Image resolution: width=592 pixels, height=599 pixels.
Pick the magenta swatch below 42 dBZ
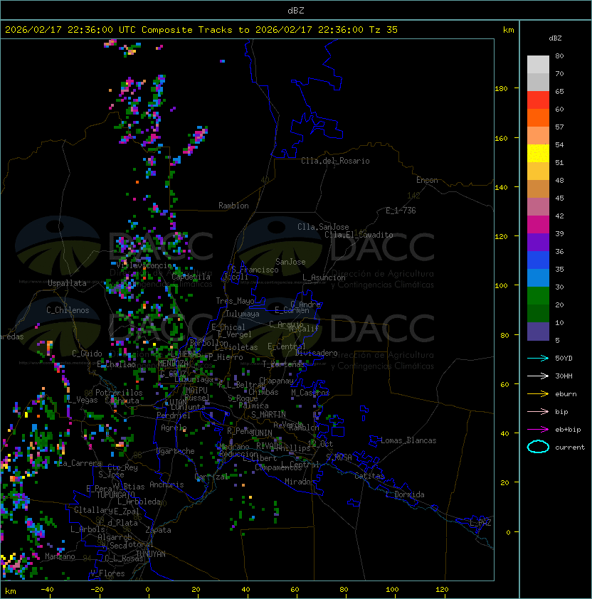point(538,225)
